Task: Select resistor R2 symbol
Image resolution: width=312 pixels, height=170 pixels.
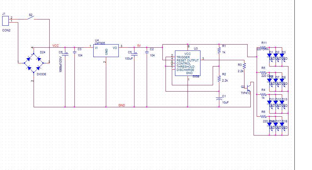Action: [219, 79]
